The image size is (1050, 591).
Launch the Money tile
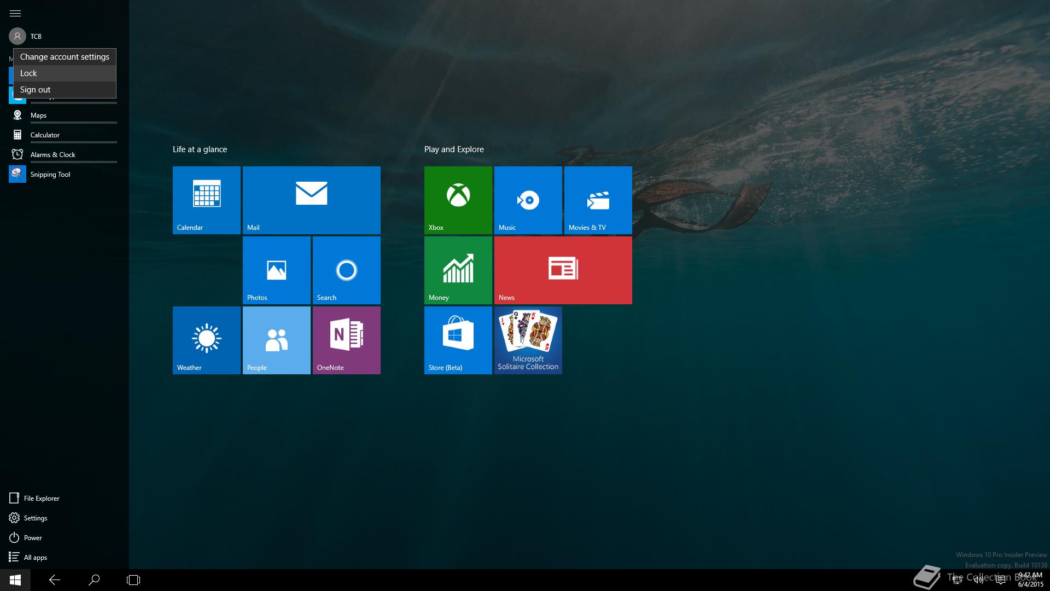[x=458, y=270]
